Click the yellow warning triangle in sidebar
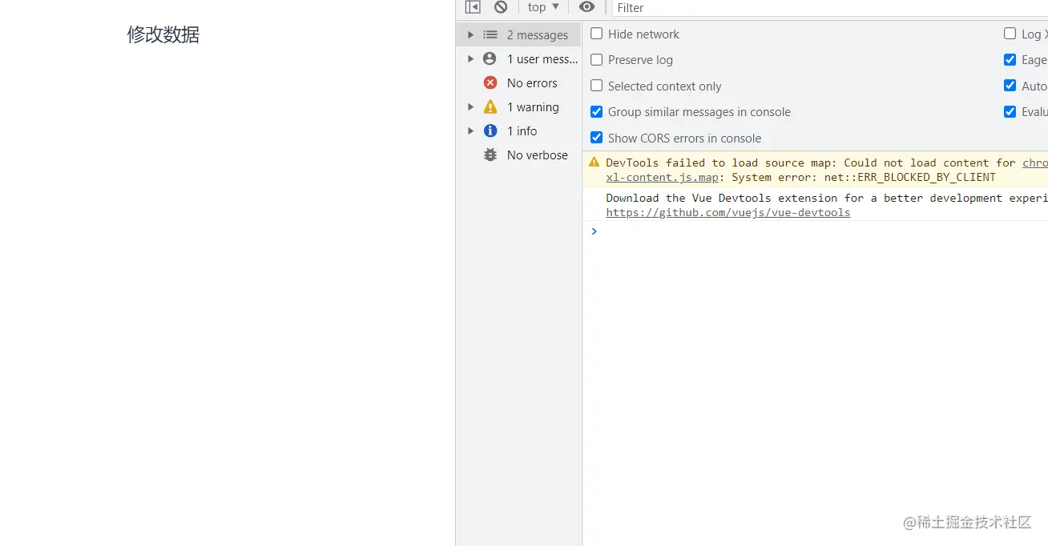Image resolution: width=1048 pixels, height=546 pixels. pos(490,106)
